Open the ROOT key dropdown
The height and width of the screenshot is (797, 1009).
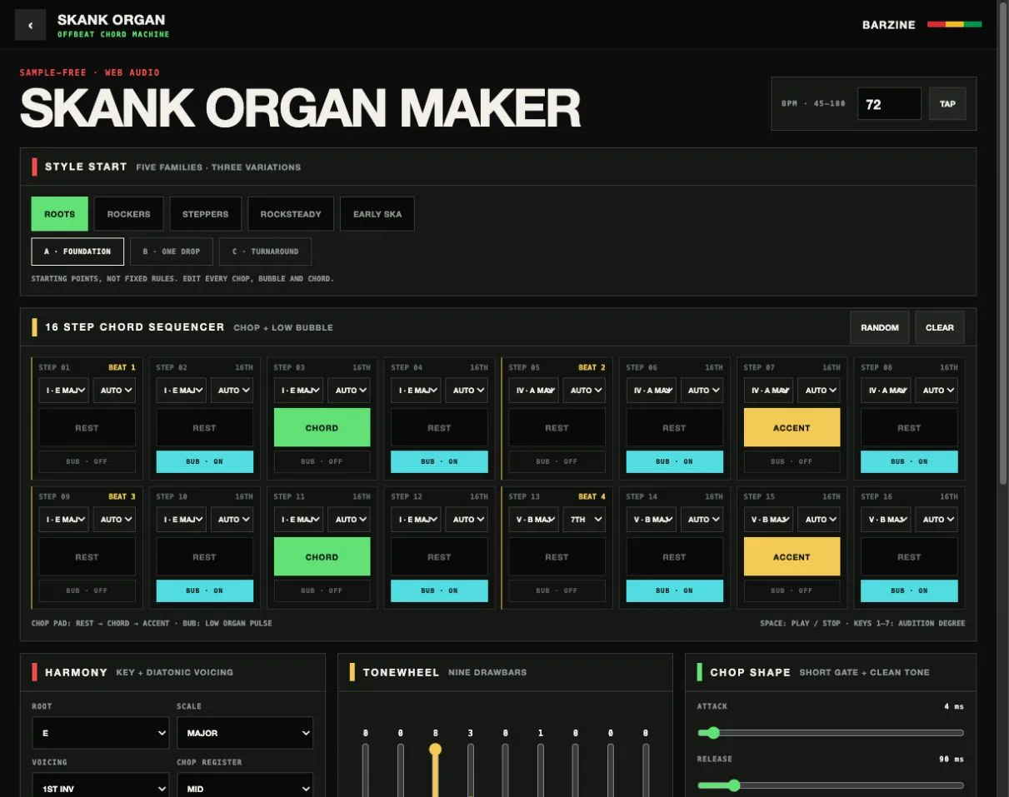coord(100,733)
